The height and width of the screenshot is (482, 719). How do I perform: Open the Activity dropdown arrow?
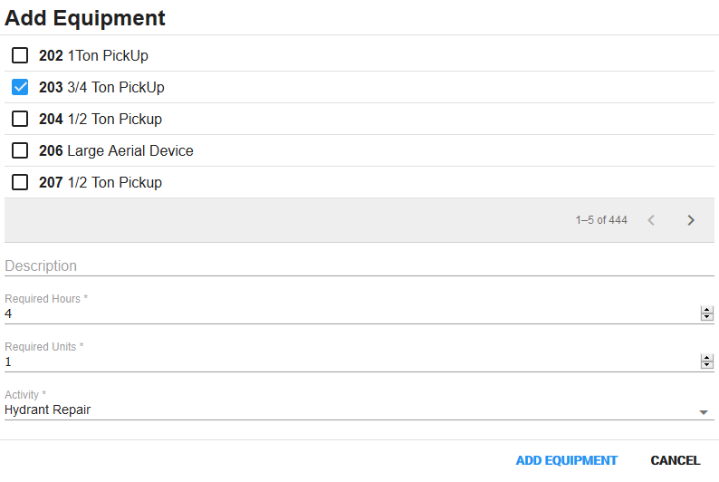704,412
